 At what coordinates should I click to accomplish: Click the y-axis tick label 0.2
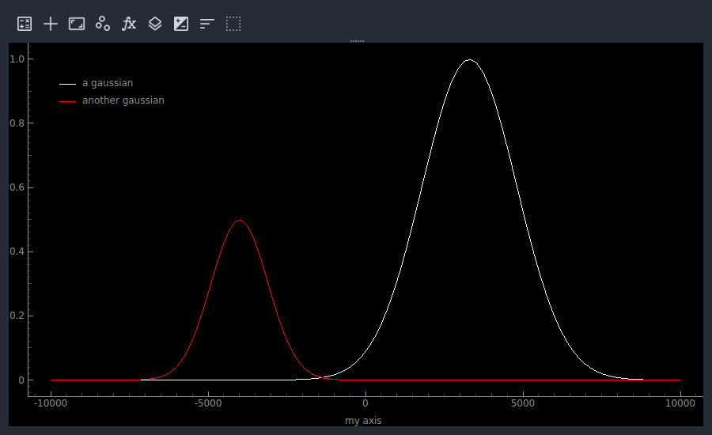click(17, 316)
